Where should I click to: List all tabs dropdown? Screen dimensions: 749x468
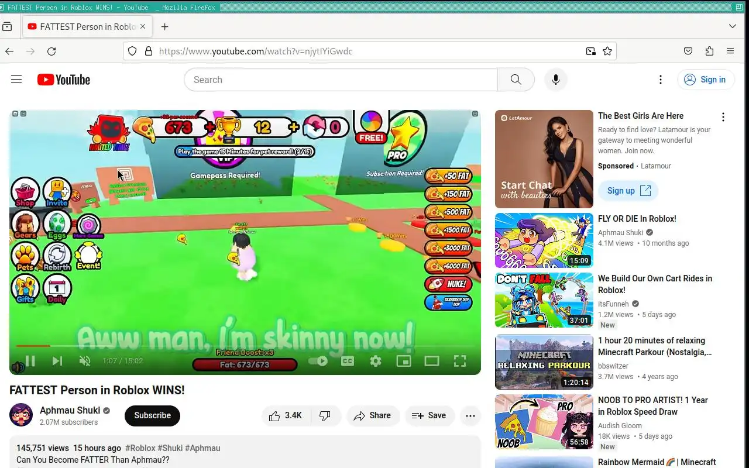coord(733,27)
